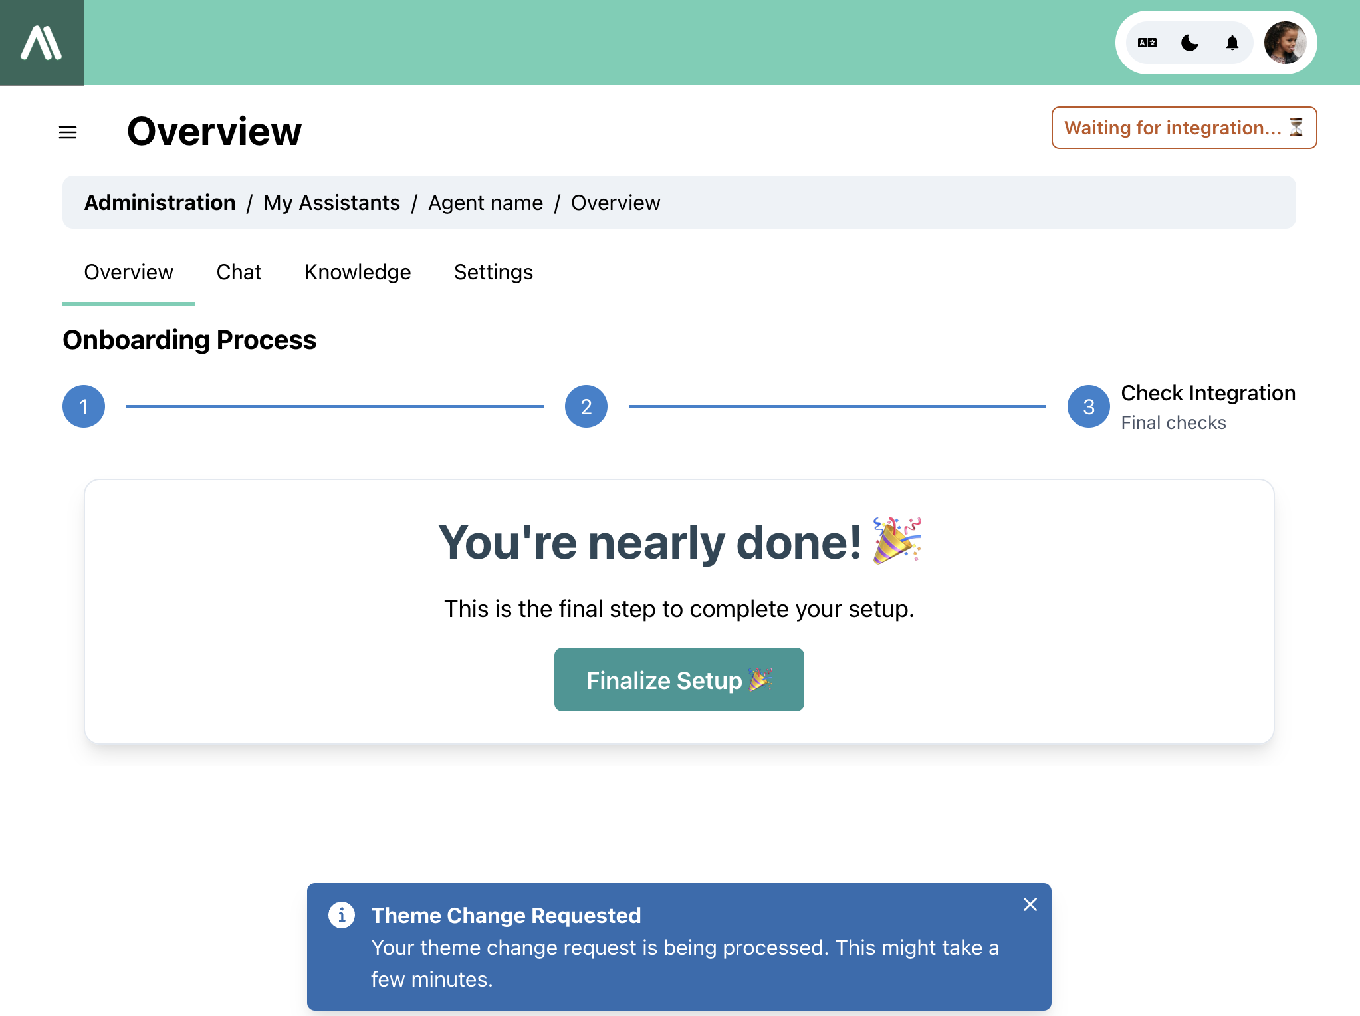Dismiss the Theme Change notification icon
Viewport: 1360px width, 1016px height.
click(1030, 904)
